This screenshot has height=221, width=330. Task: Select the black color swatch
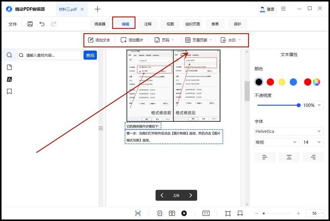pyautogui.click(x=259, y=82)
